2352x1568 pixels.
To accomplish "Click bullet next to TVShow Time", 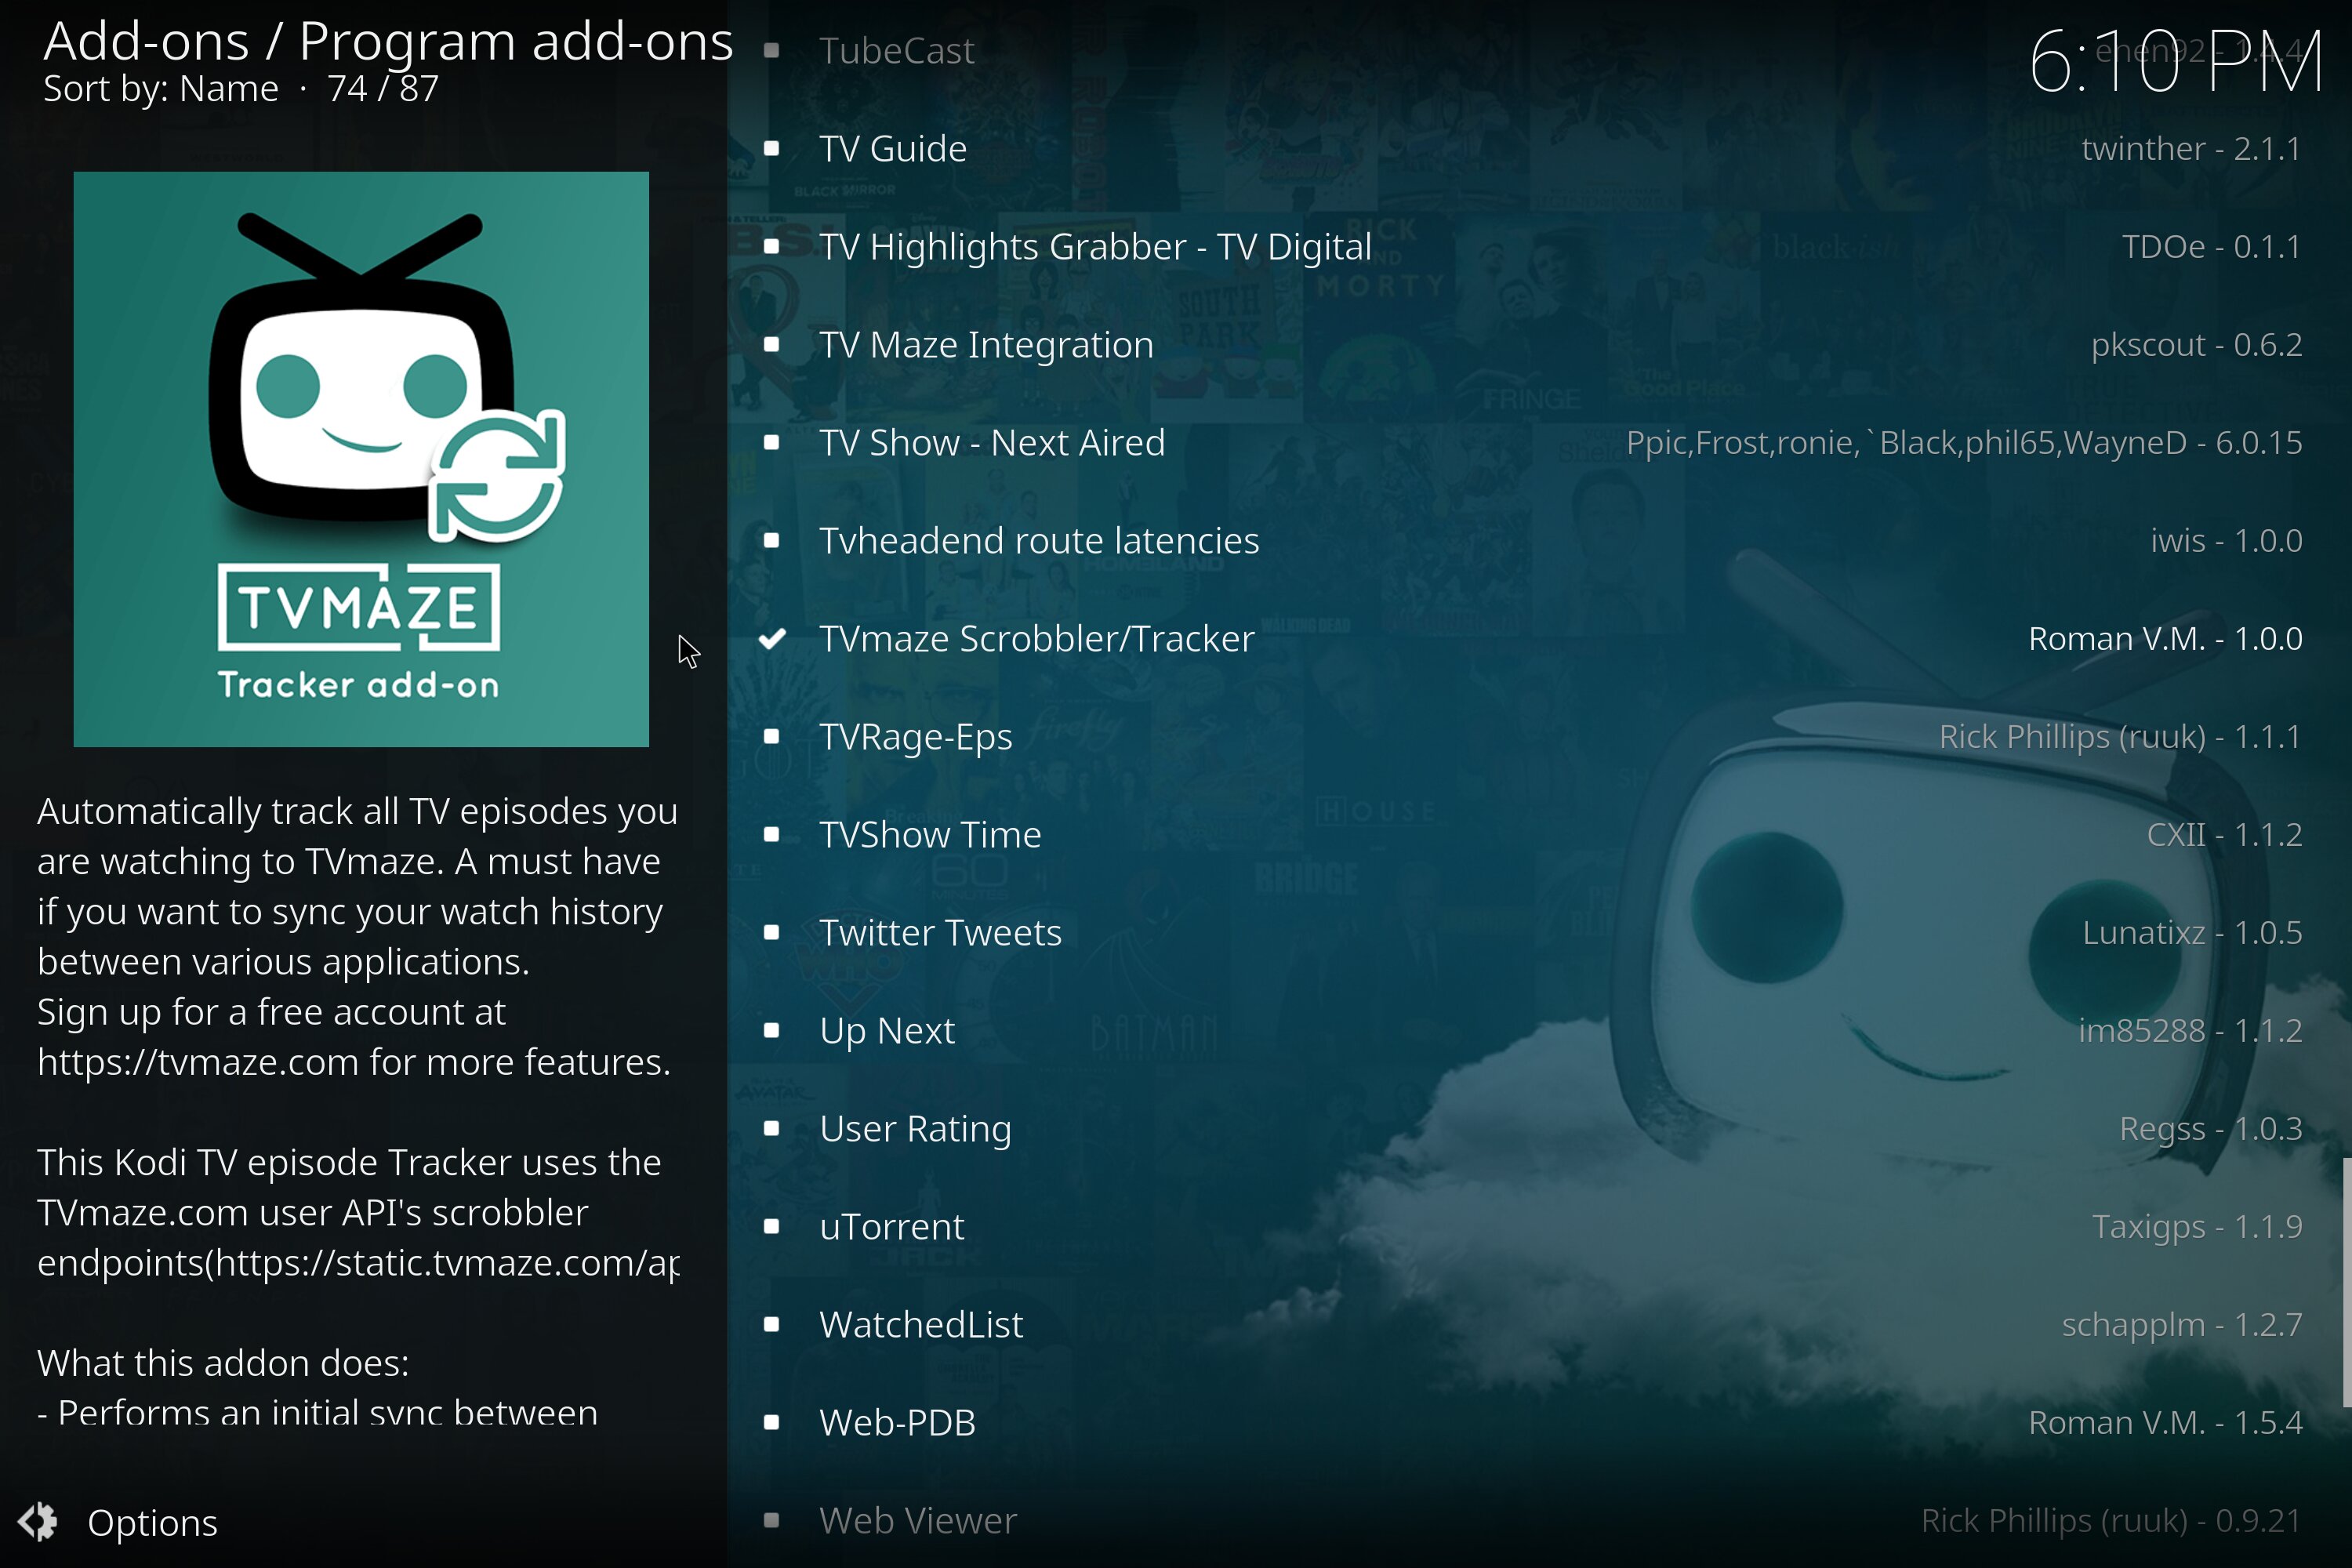I will (x=772, y=834).
